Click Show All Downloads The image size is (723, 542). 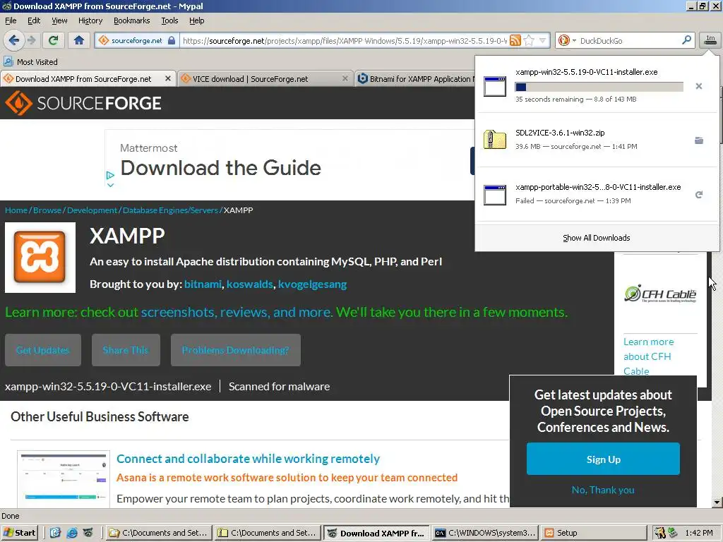pos(596,238)
